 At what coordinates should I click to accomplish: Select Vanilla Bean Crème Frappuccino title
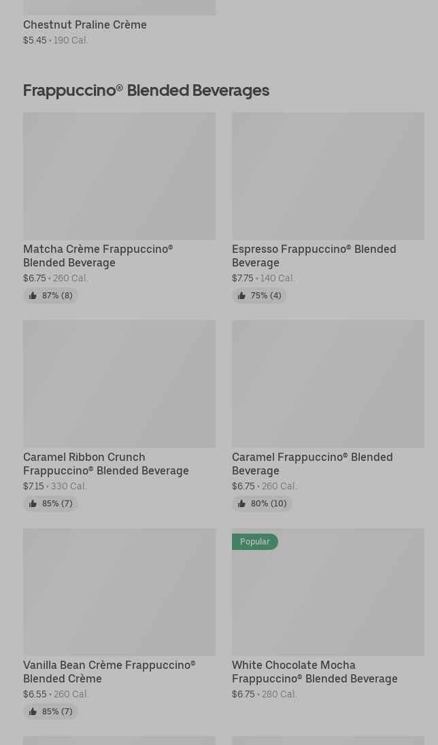(x=109, y=672)
